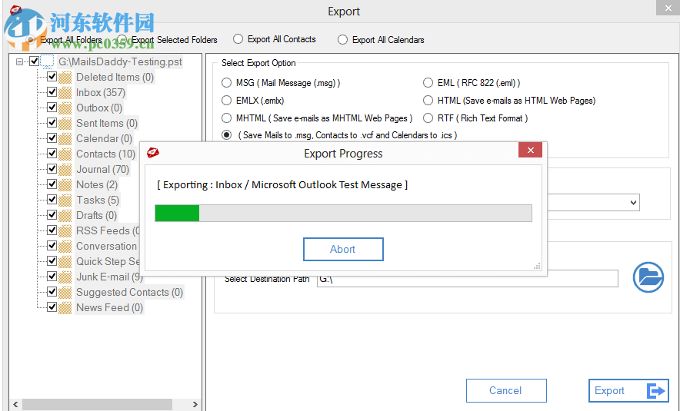Select RTF Rich Text Format option
Image resolution: width=680 pixels, height=411 pixels.
[x=428, y=118]
